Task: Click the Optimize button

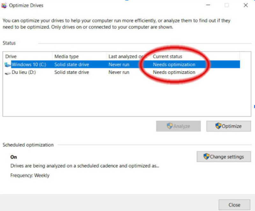Action: [x=229, y=126]
